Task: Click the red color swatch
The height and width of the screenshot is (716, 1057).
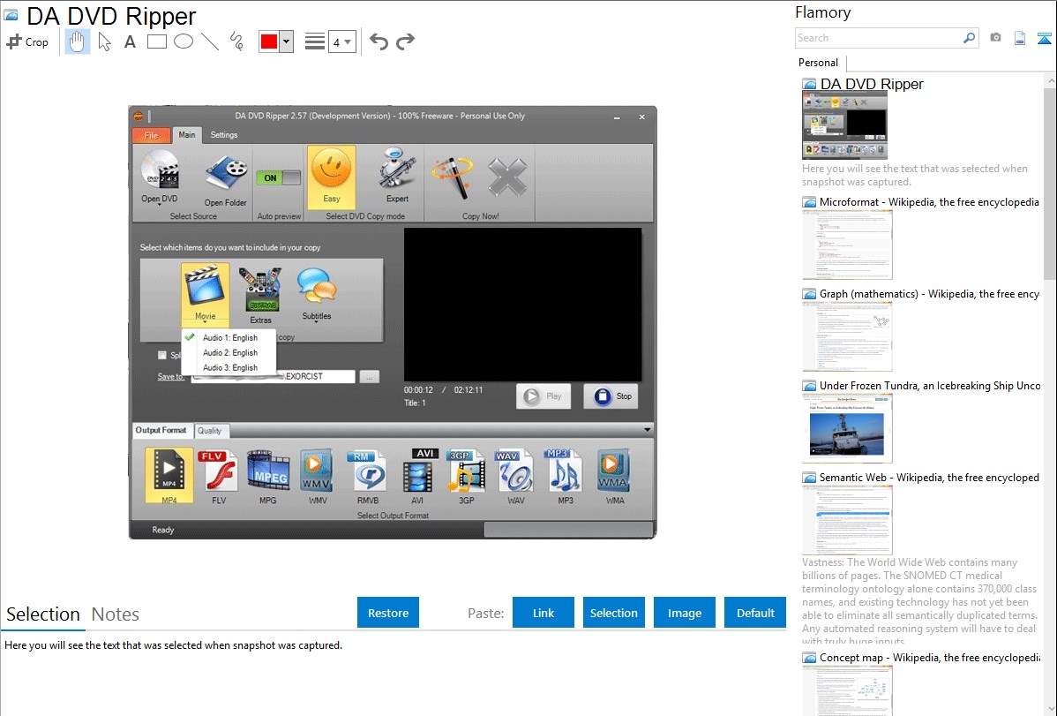Action: point(269,41)
